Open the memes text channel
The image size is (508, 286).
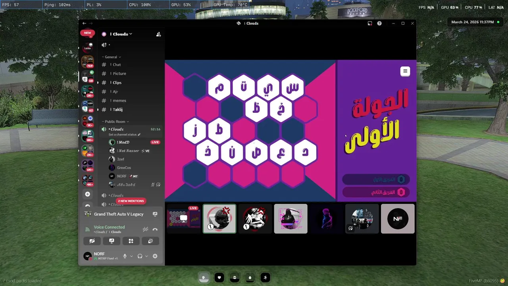coord(131,100)
